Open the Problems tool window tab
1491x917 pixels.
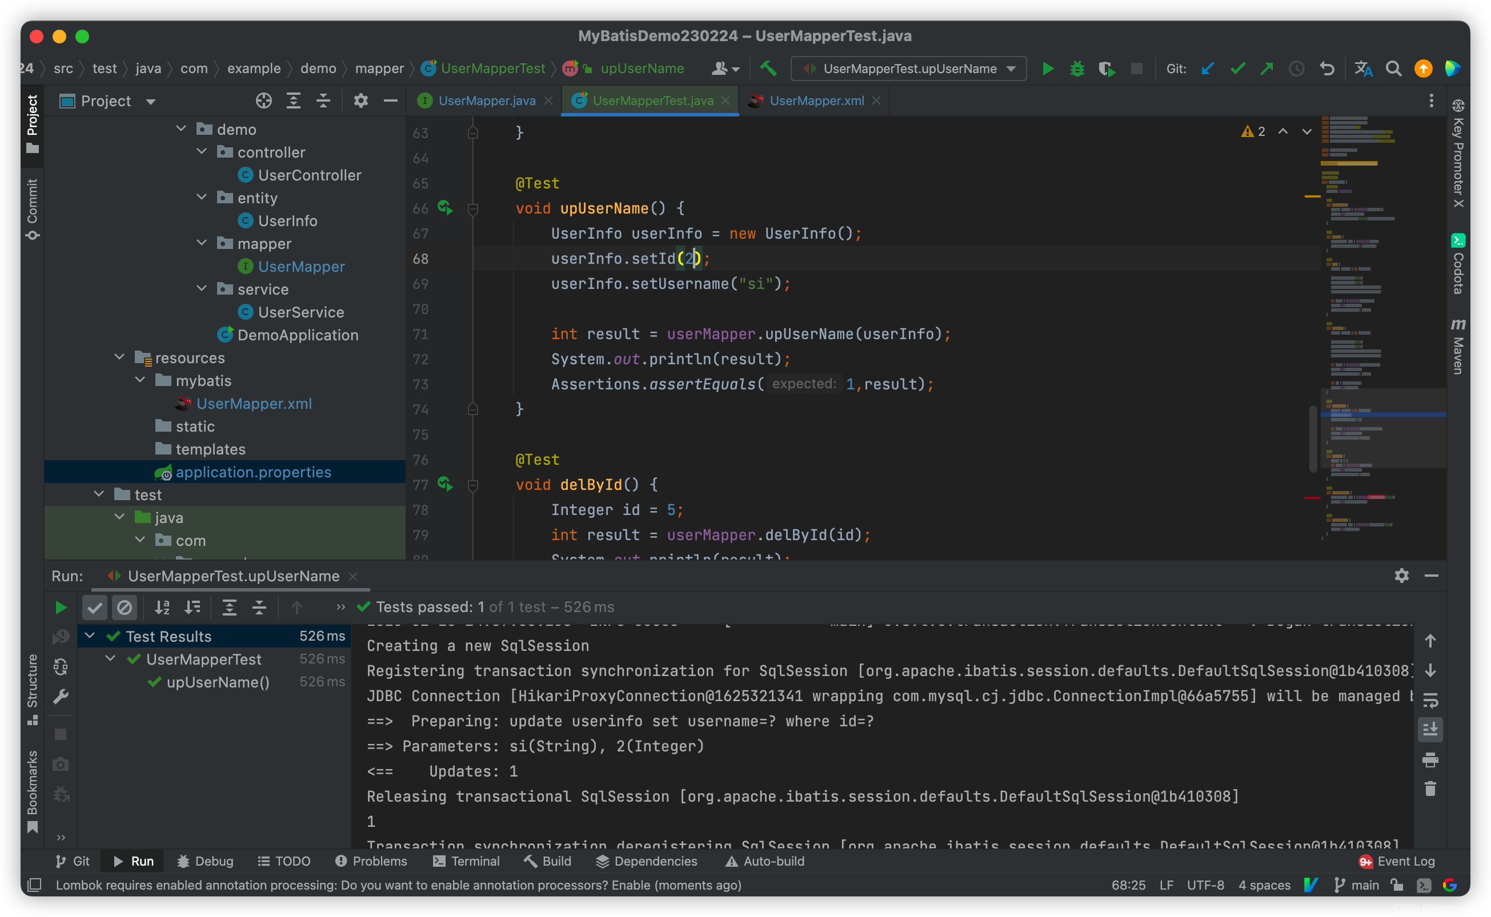pos(371,861)
